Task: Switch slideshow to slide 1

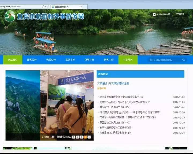Action: click(74, 137)
